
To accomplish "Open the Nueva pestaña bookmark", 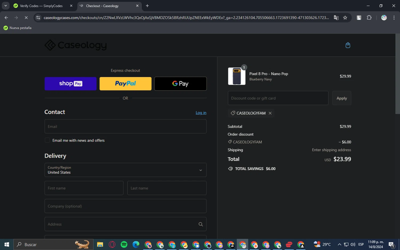I will [x=17, y=28].
